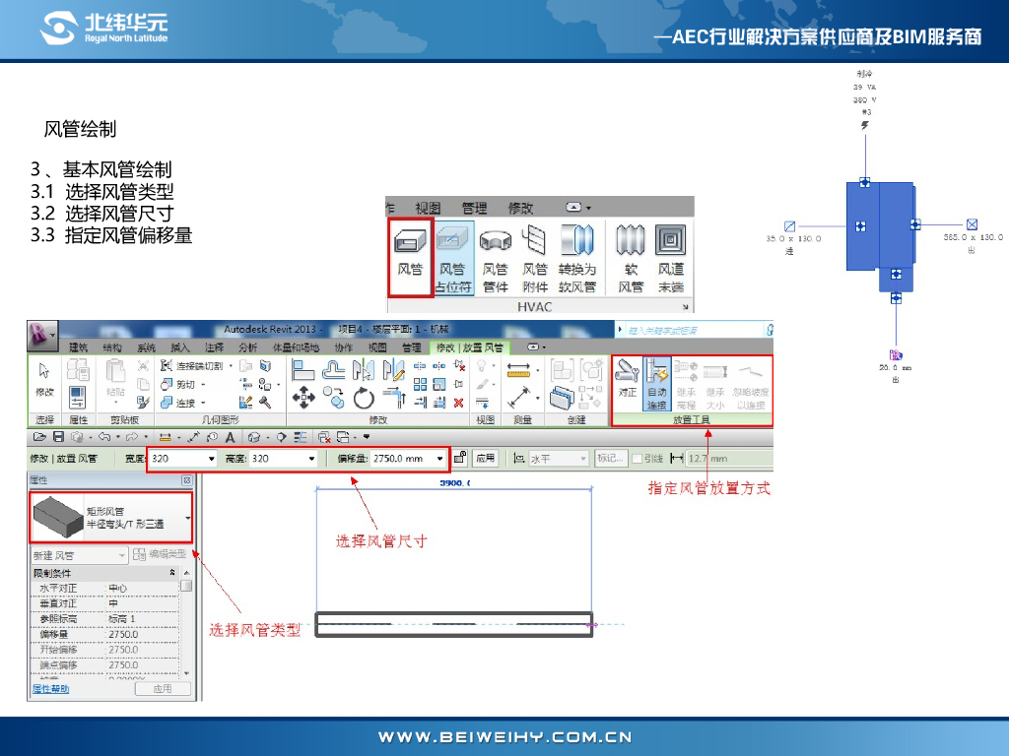Click the 转换为软风管 convert tool
The width and height of the screenshot is (1009, 756).
[x=576, y=258]
